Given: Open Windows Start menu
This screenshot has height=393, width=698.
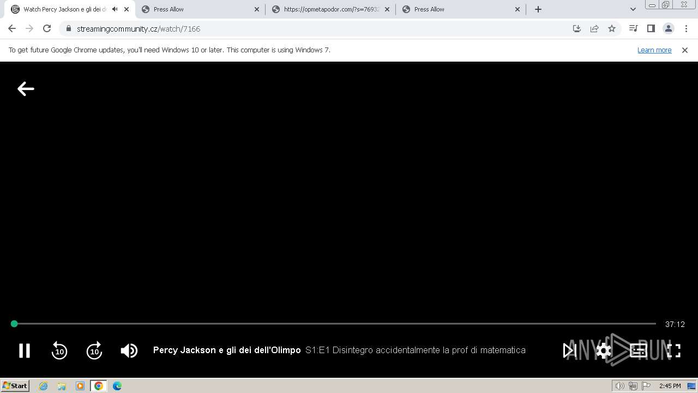Looking at the screenshot, I should coord(15,386).
